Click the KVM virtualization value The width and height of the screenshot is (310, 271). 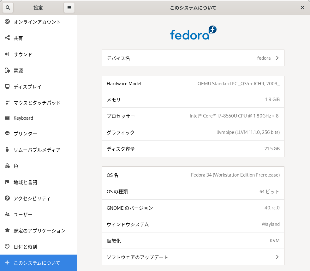click(x=275, y=241)
